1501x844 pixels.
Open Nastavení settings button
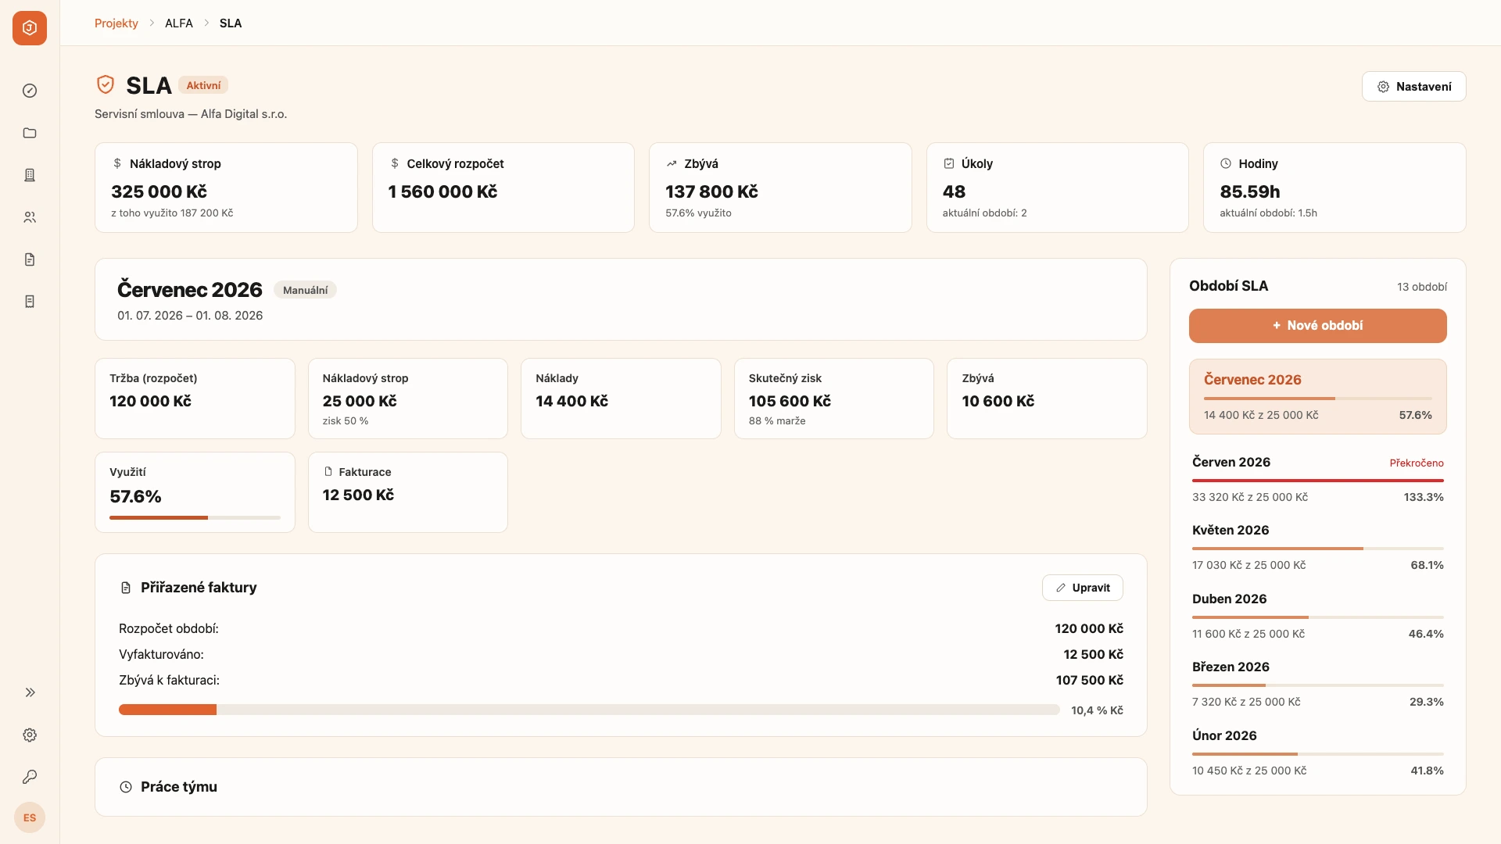pyautogui.click(x=1413, y=87)
